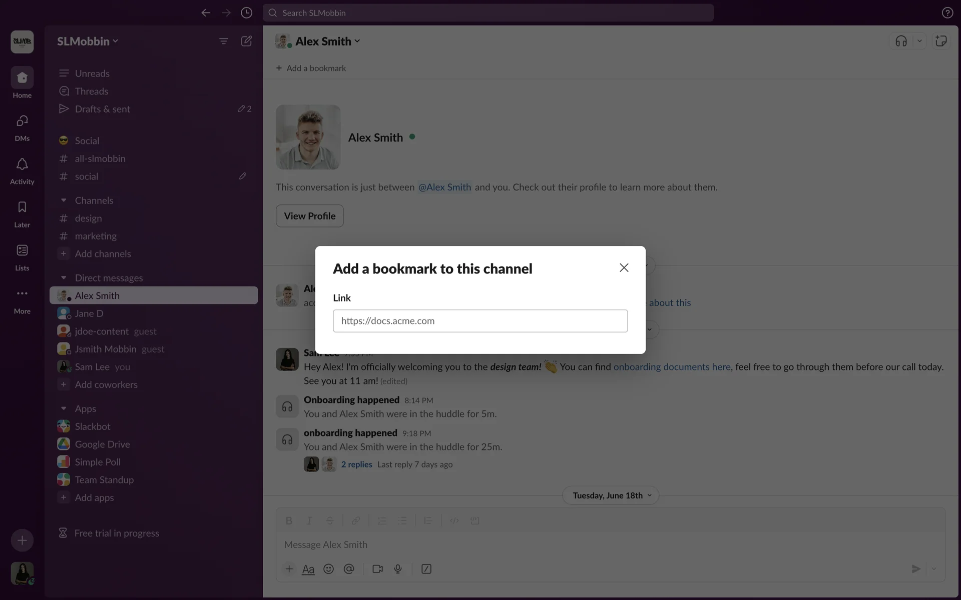Open the 2 replies thread link
Image resolution: width=961 pixels, height=600 pixels.
356,464
